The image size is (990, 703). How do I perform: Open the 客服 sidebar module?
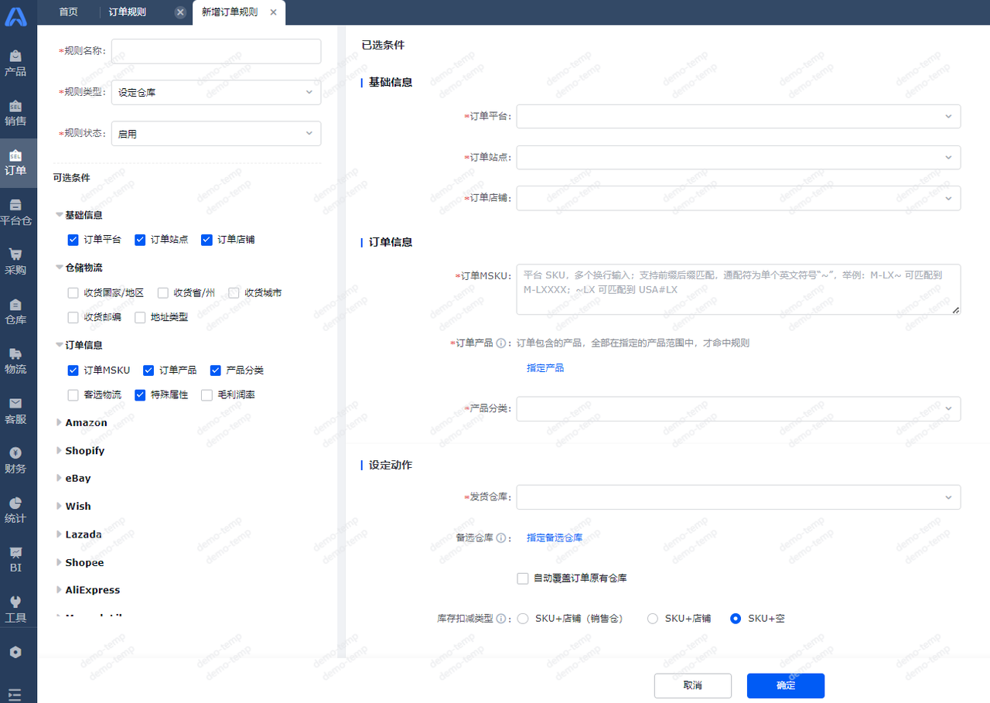pyautogui.click(x=15, y=411)
